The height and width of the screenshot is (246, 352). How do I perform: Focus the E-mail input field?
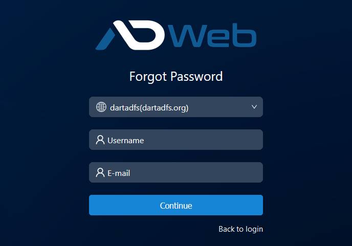[176, 172]
